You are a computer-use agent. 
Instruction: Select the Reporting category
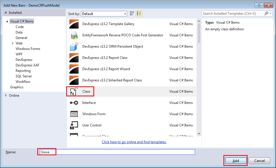tap(23, 71)
